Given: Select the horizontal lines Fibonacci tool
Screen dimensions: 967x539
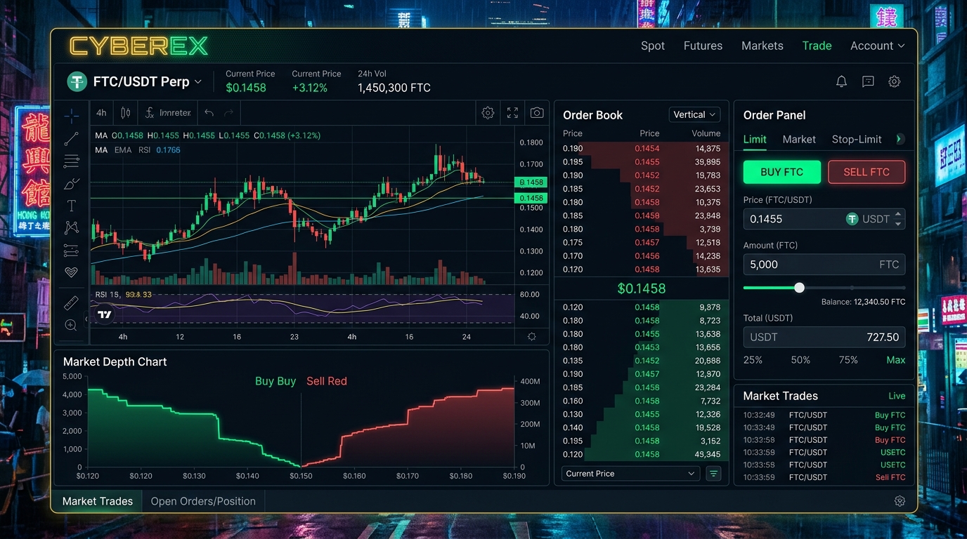Looking at the screenshot, I should pyautogui.click(x=71, y=161).
